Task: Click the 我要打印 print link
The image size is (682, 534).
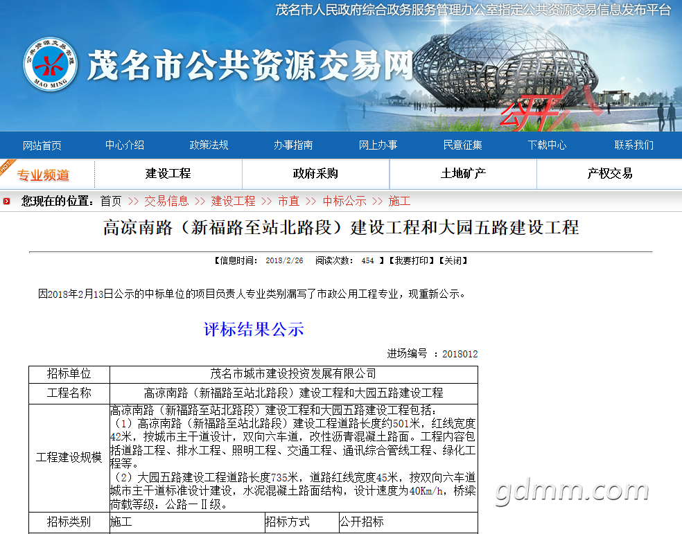Action: [x=412, y=260]
